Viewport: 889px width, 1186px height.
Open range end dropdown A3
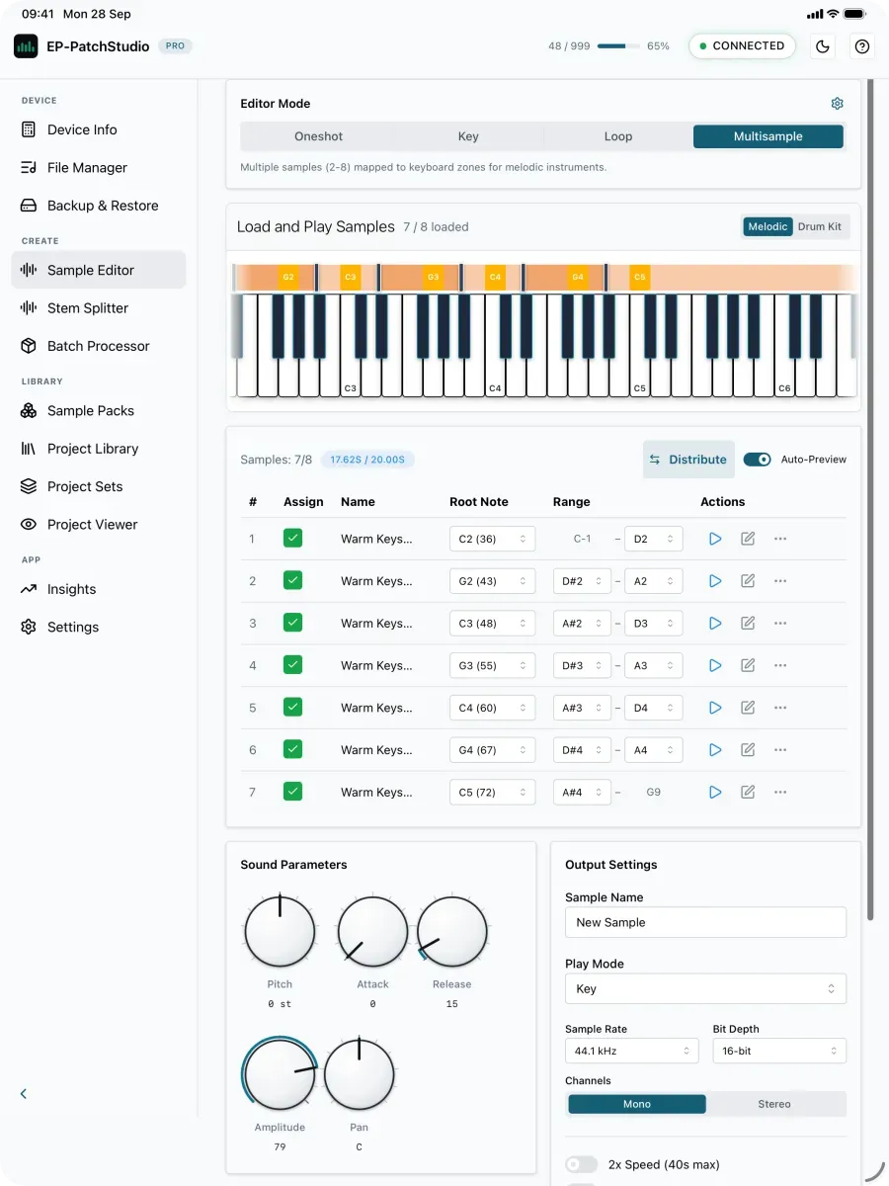653,666
